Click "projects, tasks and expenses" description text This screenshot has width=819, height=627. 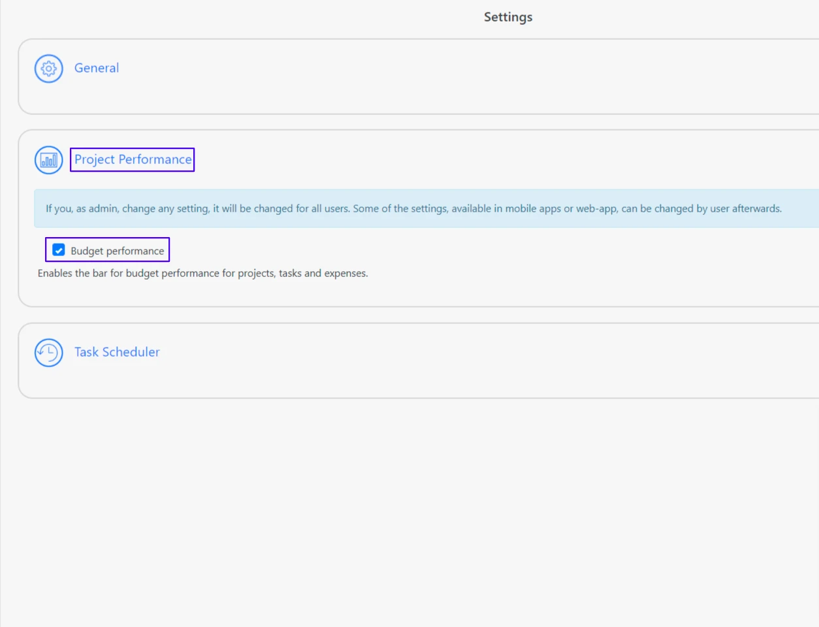click(302, 273)
